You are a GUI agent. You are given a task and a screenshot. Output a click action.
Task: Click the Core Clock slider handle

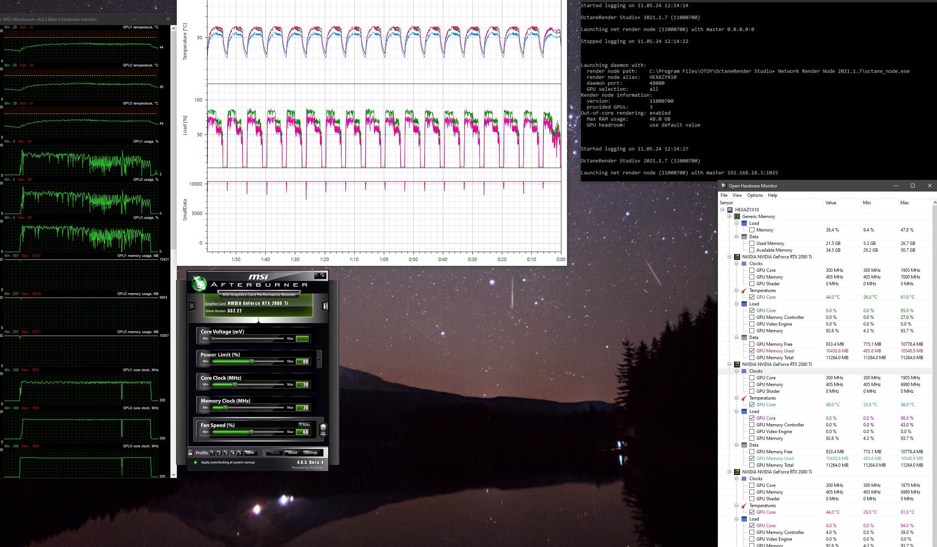235,384
